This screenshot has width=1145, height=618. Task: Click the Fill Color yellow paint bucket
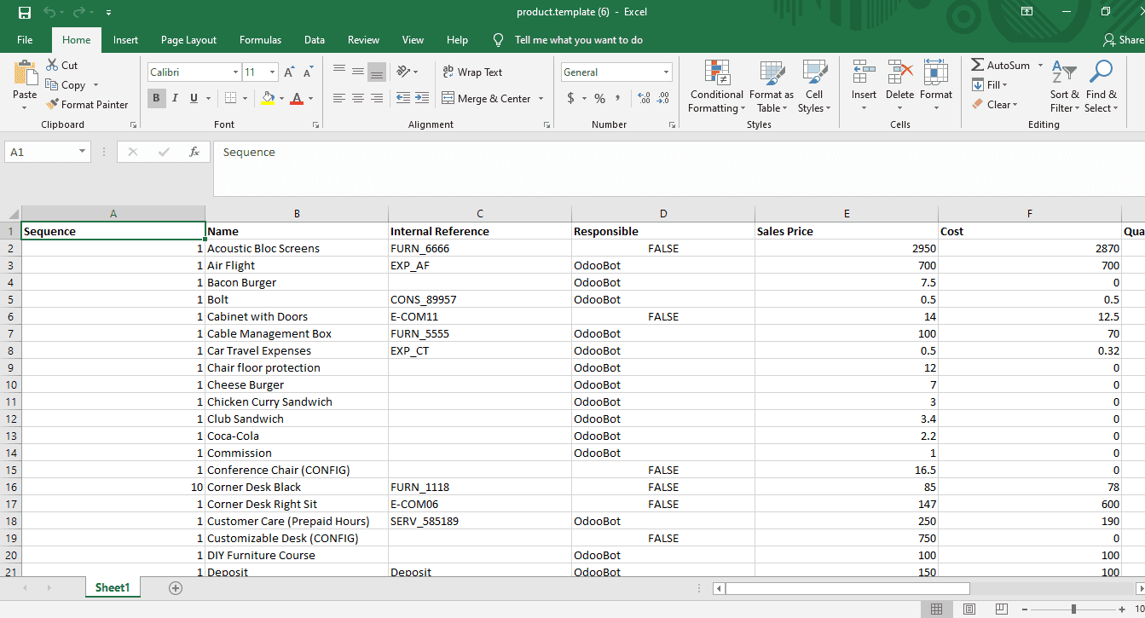coord(269,99)
